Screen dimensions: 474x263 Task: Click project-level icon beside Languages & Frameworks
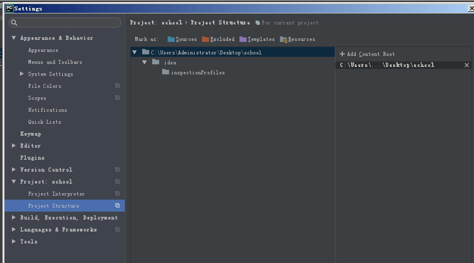point(118,230)
